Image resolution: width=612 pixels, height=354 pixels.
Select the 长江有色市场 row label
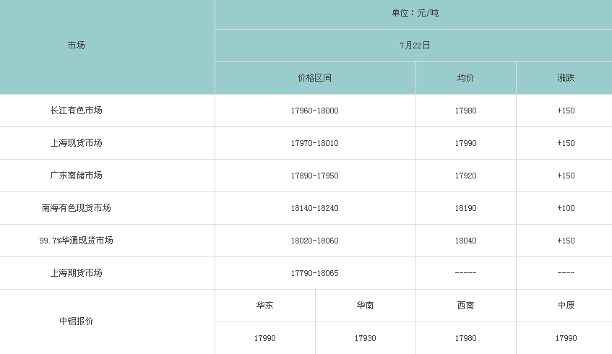pos(77,111)
